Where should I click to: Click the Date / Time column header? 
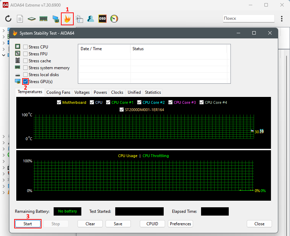click(x=104, y=49)
